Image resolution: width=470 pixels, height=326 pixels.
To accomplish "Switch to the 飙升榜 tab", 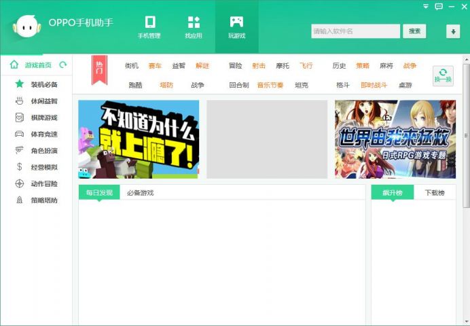I will [393, 192].
